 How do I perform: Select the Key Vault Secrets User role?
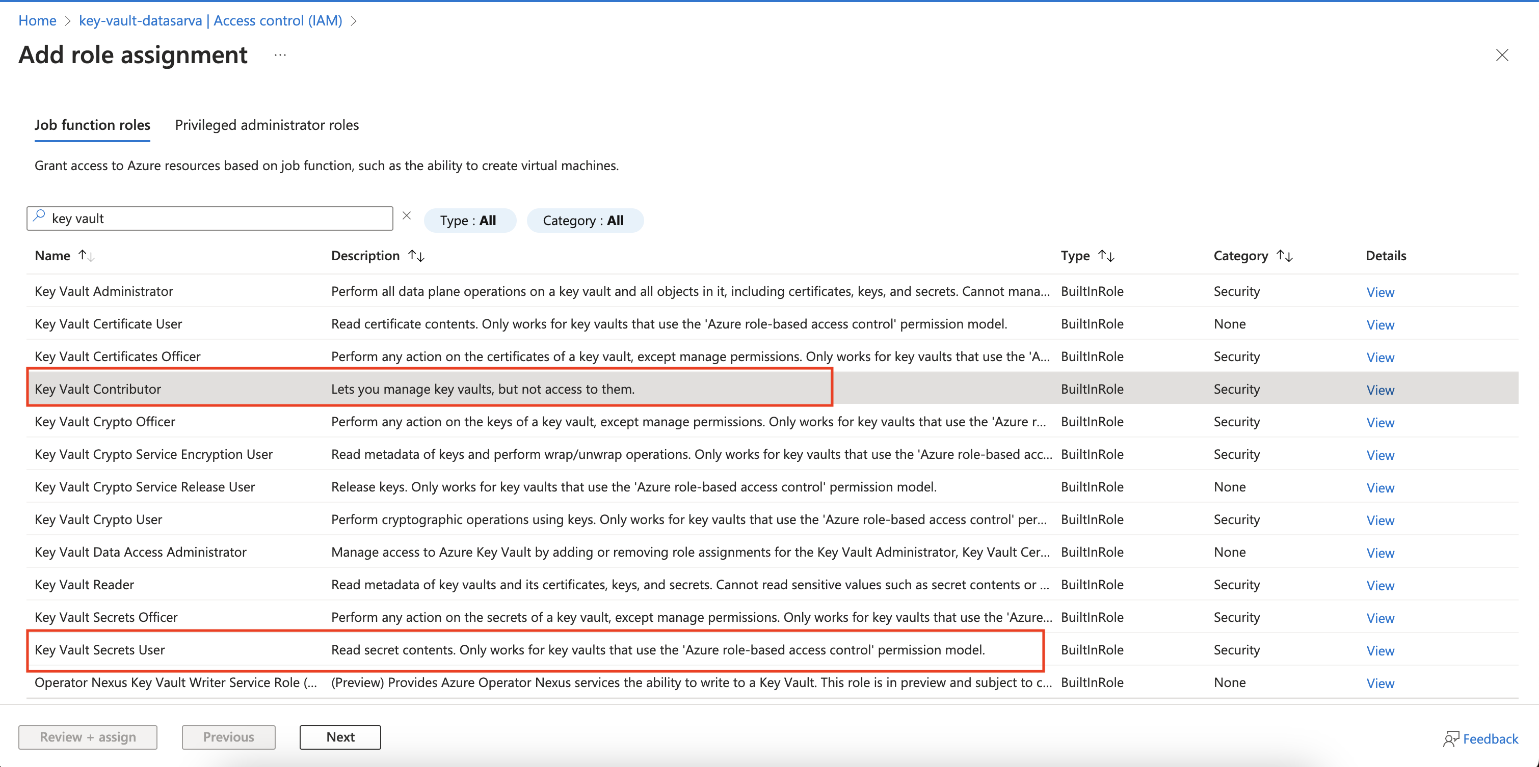(772, 649)
